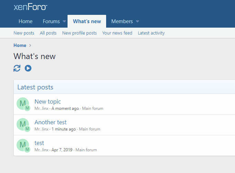Go to Your news feed
Image resolution: width=235 pixels, height=173 pixels.
point(117,33)
